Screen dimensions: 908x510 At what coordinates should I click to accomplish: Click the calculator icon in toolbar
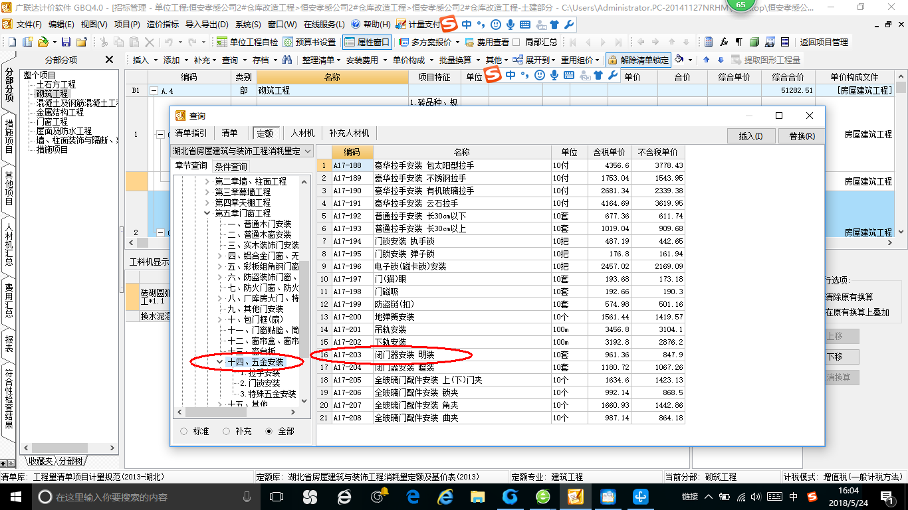coord(709,42)
